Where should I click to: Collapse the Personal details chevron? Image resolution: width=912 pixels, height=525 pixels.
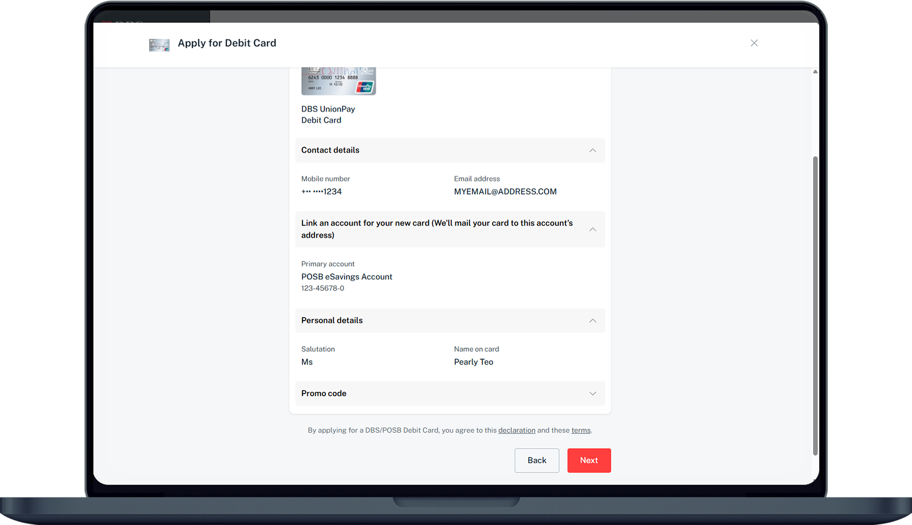click(593, 321)
